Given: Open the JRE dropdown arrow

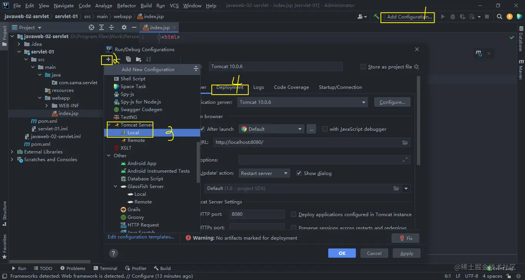Looking at the screenshot, I should tap(406, 188).
